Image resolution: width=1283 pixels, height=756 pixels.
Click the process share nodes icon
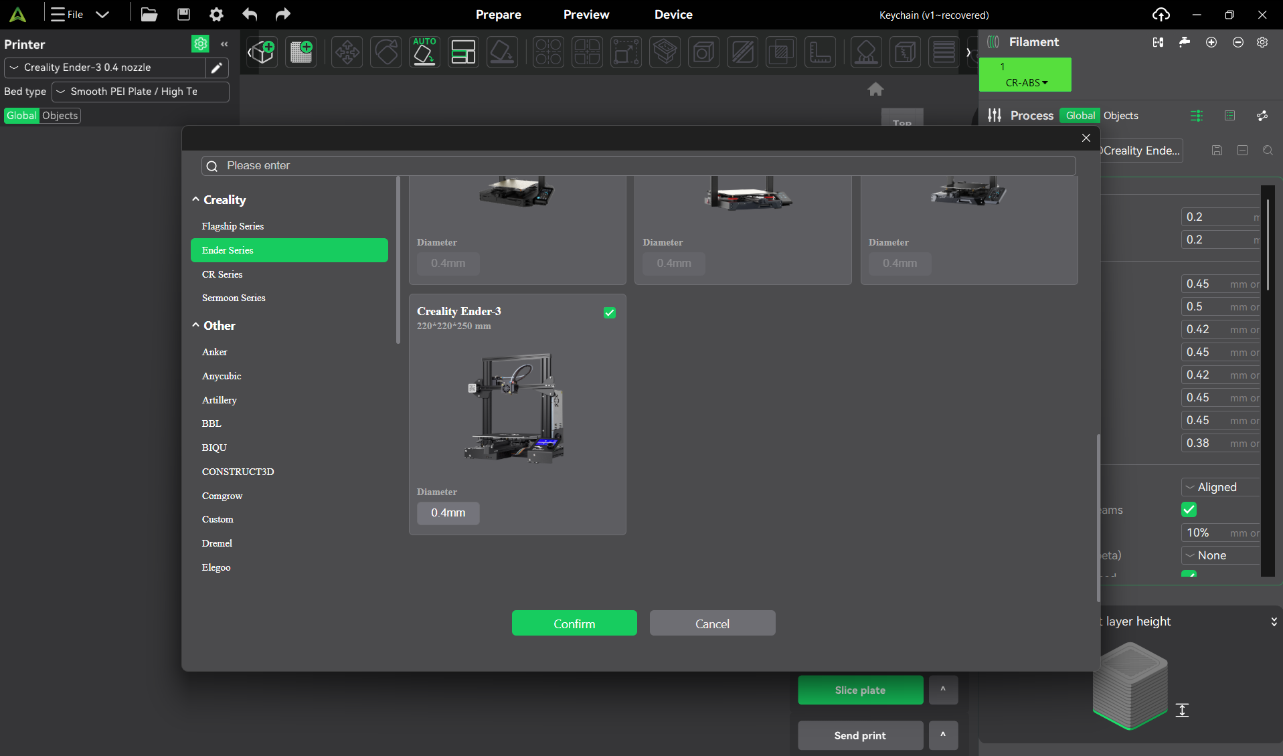[1262, 116]
